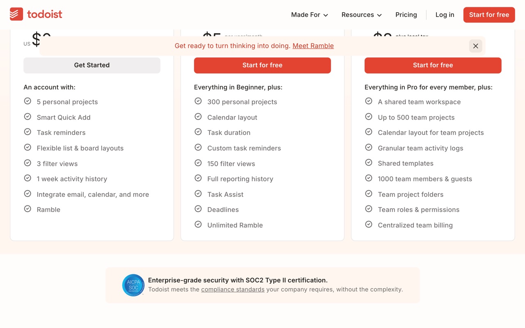Click the checkmark next to Smart Quick Add
The image size is (525, 328).
(27, 116)
